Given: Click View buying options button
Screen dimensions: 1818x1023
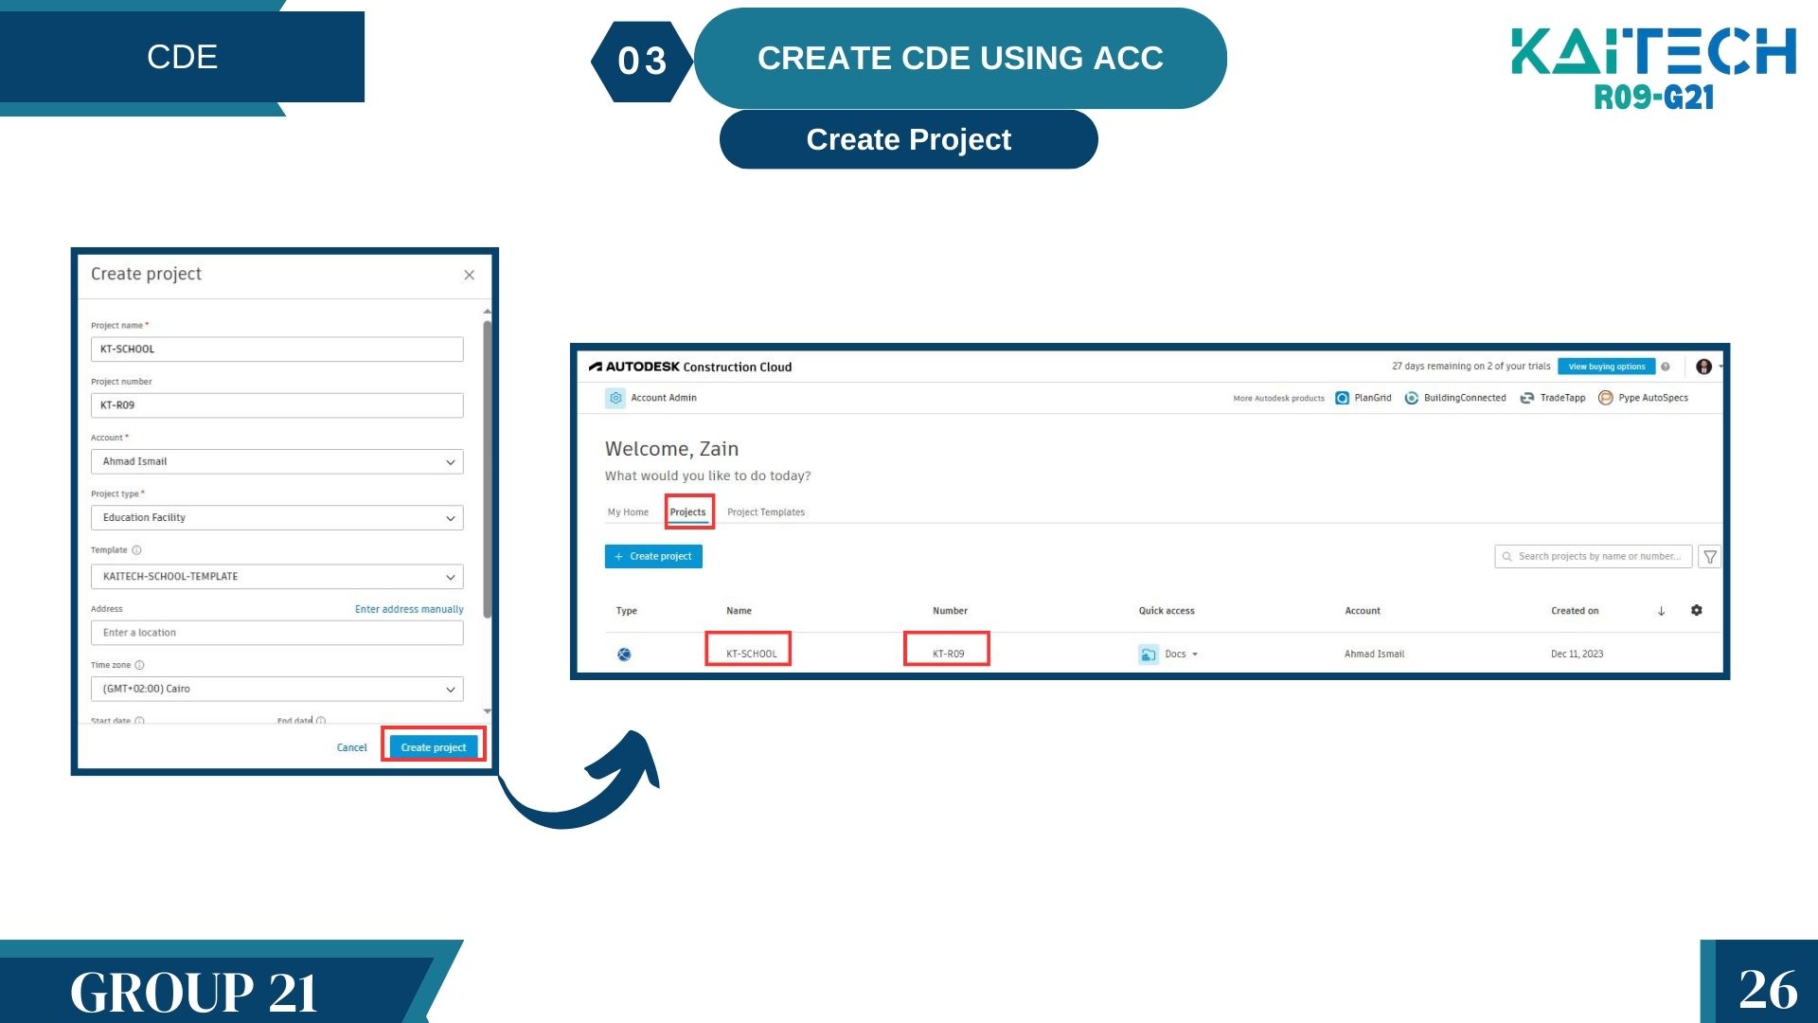Looking at the screenshot, I should coord(1606,367).
